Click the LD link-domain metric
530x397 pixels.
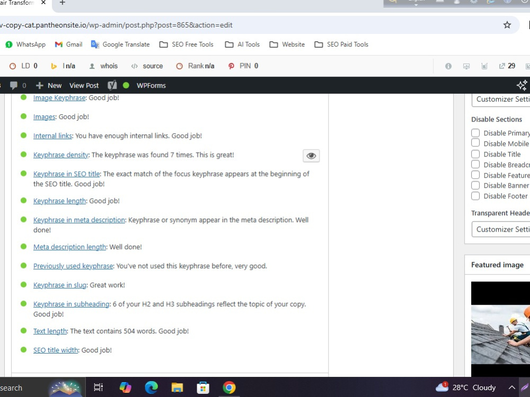23,66
